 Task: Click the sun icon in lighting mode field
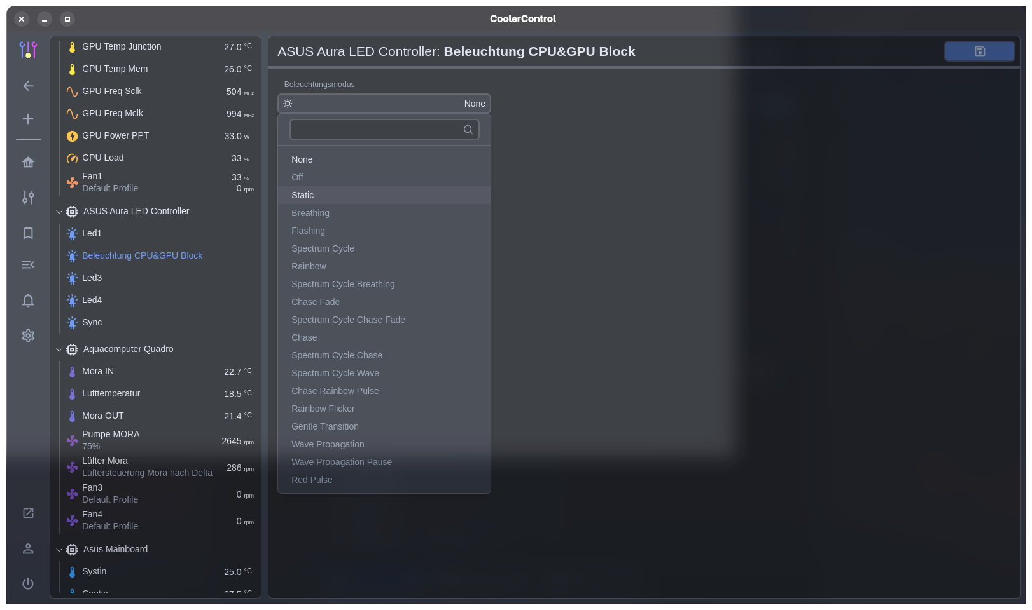pyautogui.click(x=288, y=104)
